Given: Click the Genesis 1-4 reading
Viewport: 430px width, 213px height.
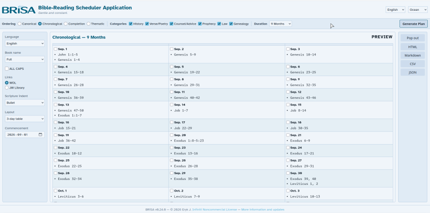Looking at the screenshot, I should (x=69, y=60).
